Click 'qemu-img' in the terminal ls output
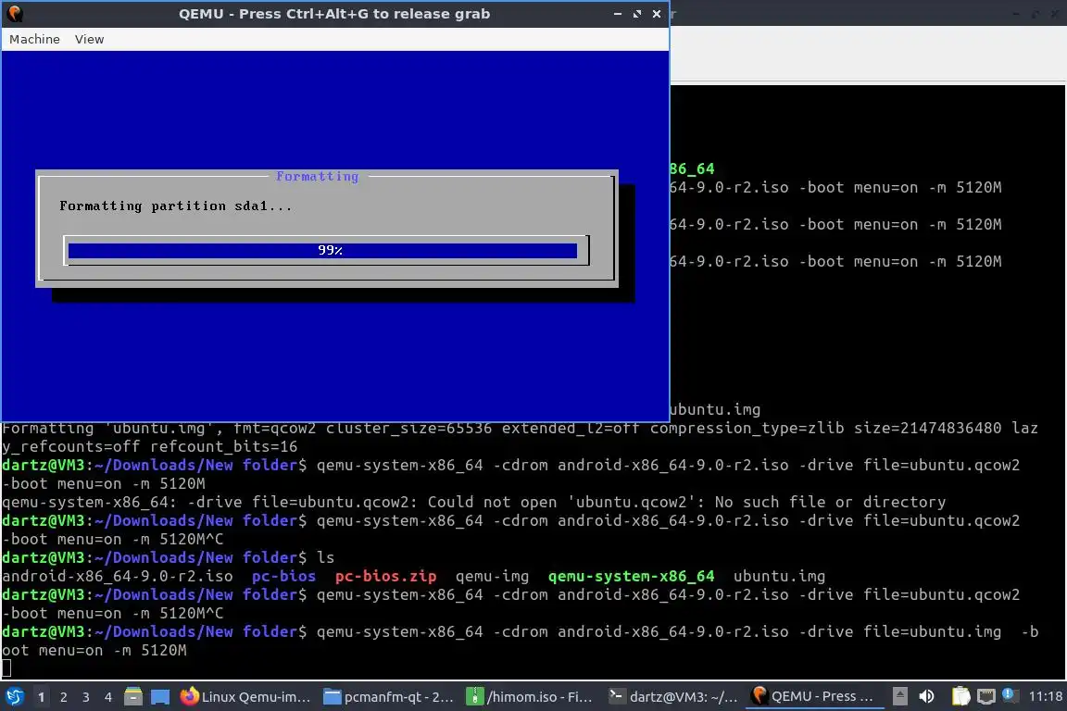The image size is (1067, 711). coord(492,576)
